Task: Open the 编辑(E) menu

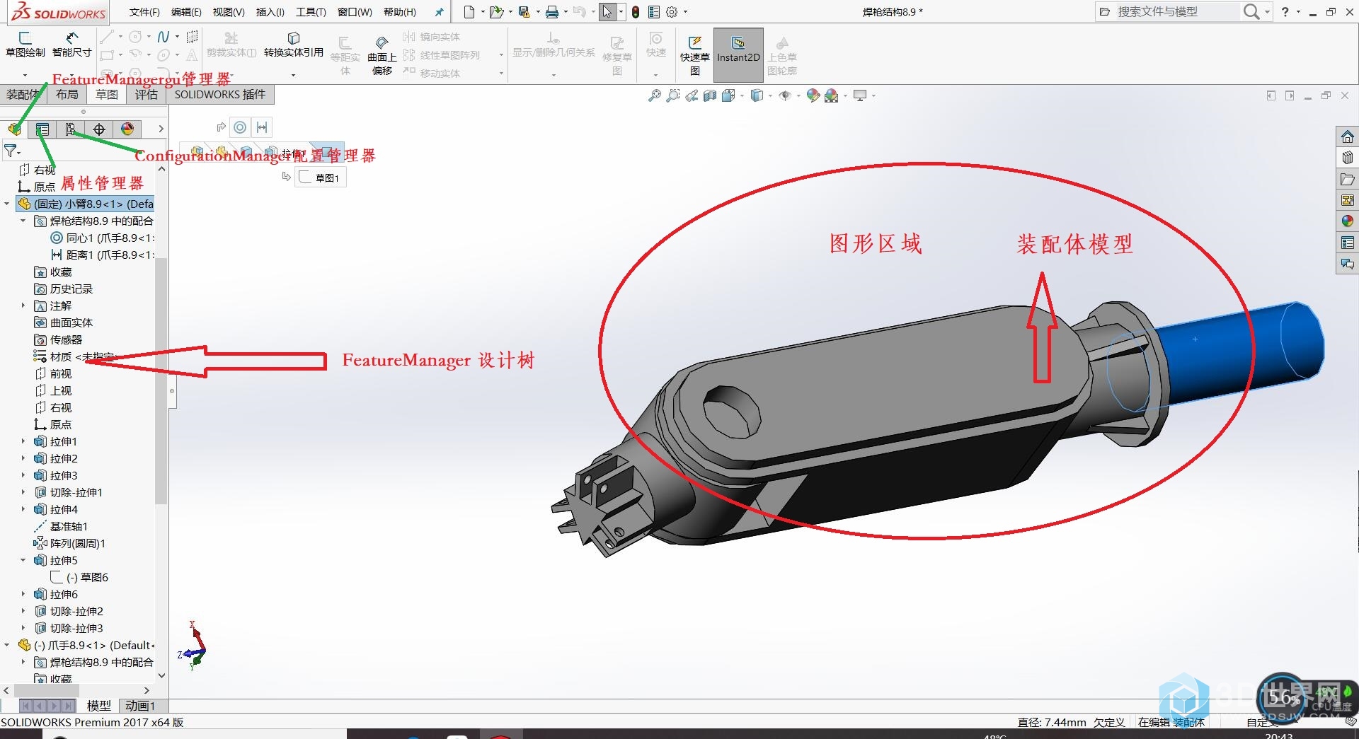Action: 186,12
